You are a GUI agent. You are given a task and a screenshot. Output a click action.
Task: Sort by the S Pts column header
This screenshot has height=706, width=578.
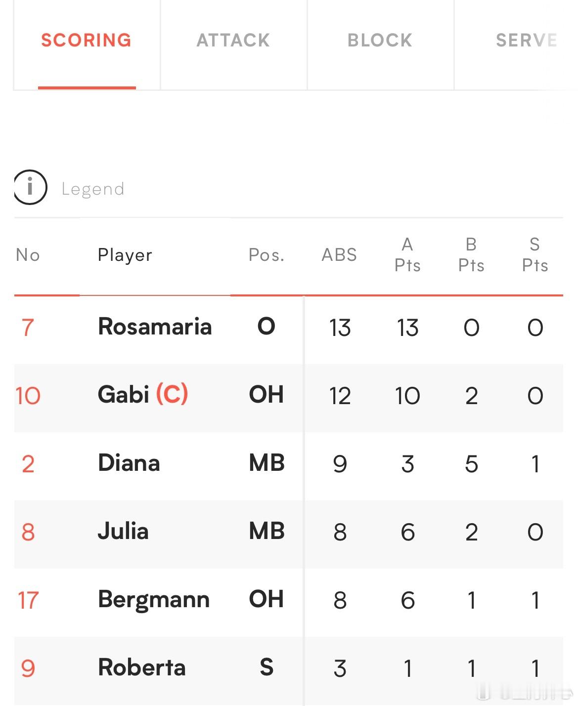click(x=535, y=255)
